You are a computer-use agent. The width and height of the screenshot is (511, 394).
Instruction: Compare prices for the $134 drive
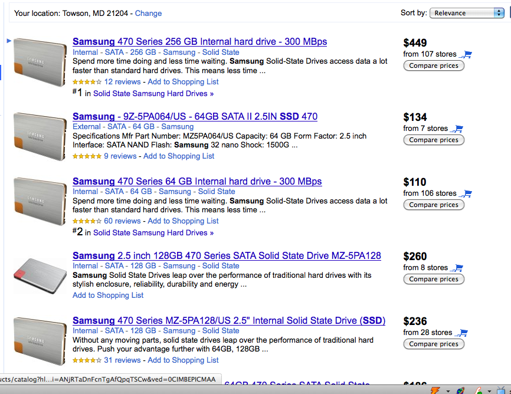(434, 140)
